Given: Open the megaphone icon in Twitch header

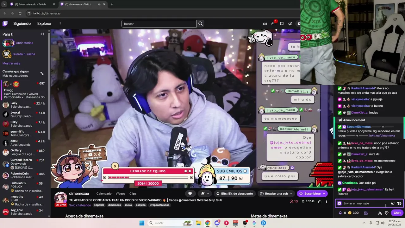Looking at the screenshot, I should point(290,24).
